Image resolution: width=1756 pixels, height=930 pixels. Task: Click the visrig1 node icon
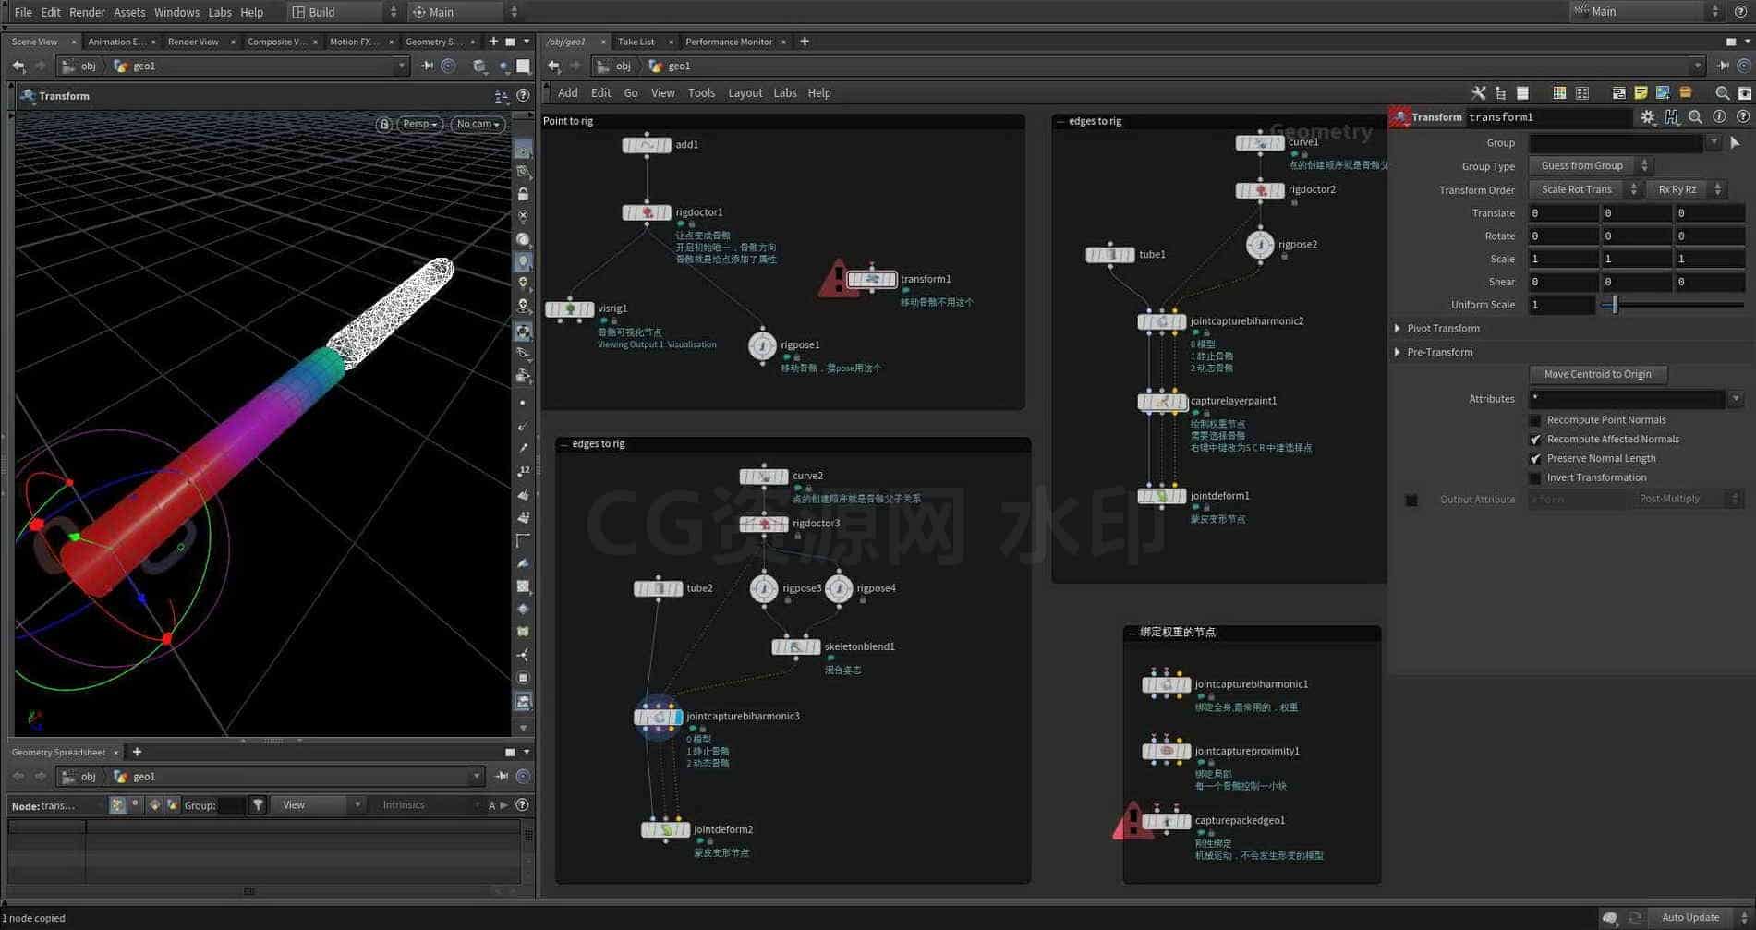569,309
